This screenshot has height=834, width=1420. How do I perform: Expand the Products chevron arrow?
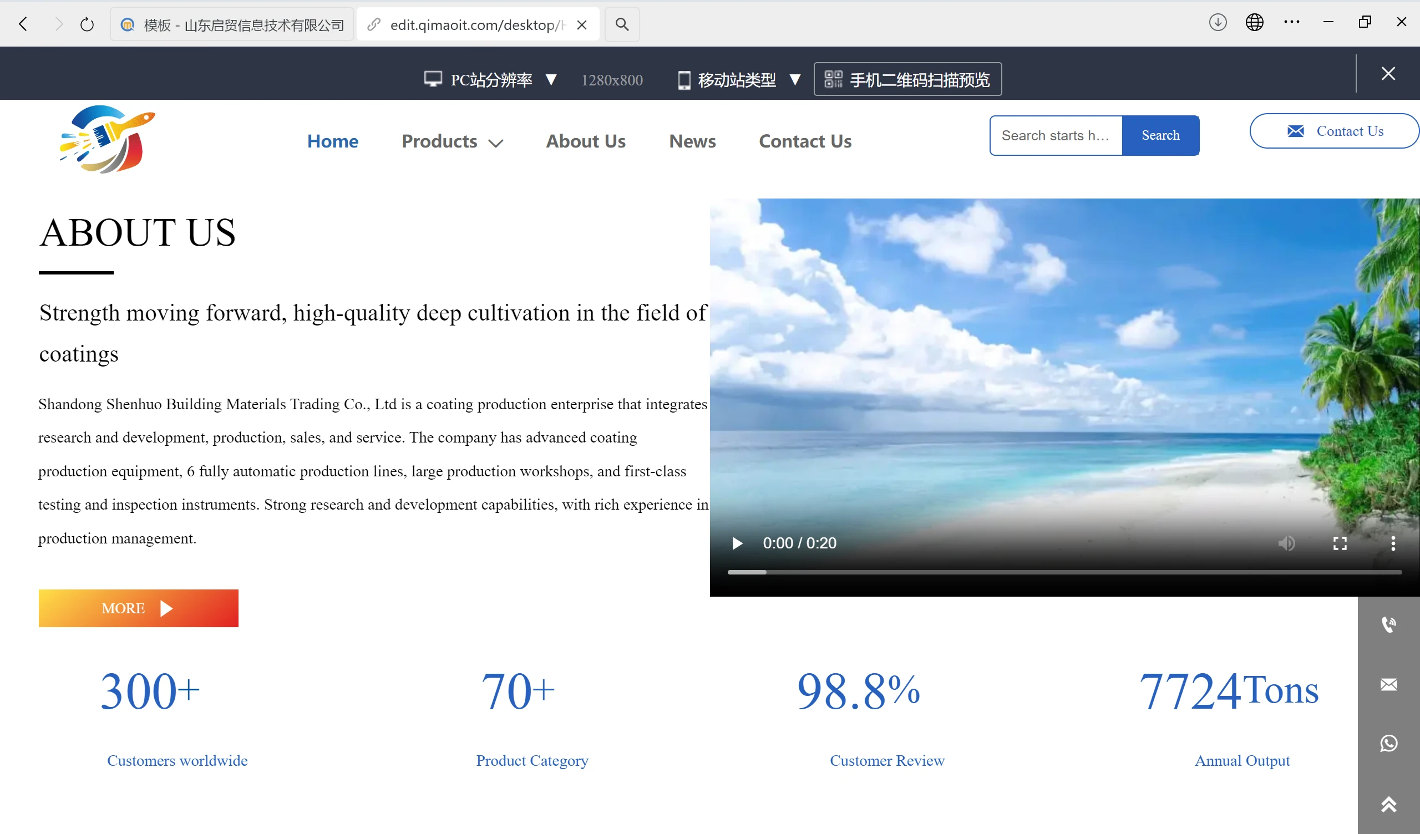tap(495, 143)
